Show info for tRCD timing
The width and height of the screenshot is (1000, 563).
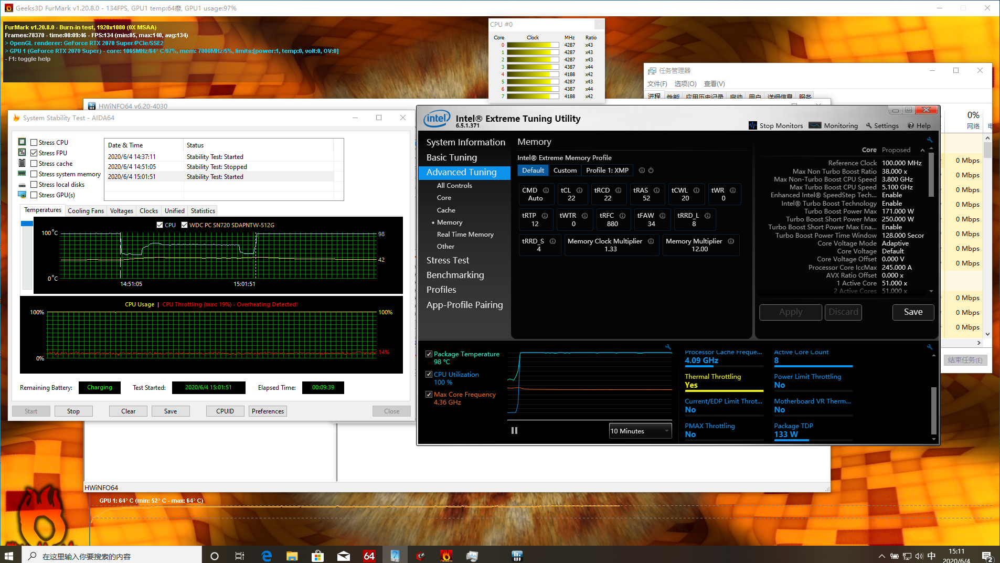pyautogui.click(x=618, y=190)
